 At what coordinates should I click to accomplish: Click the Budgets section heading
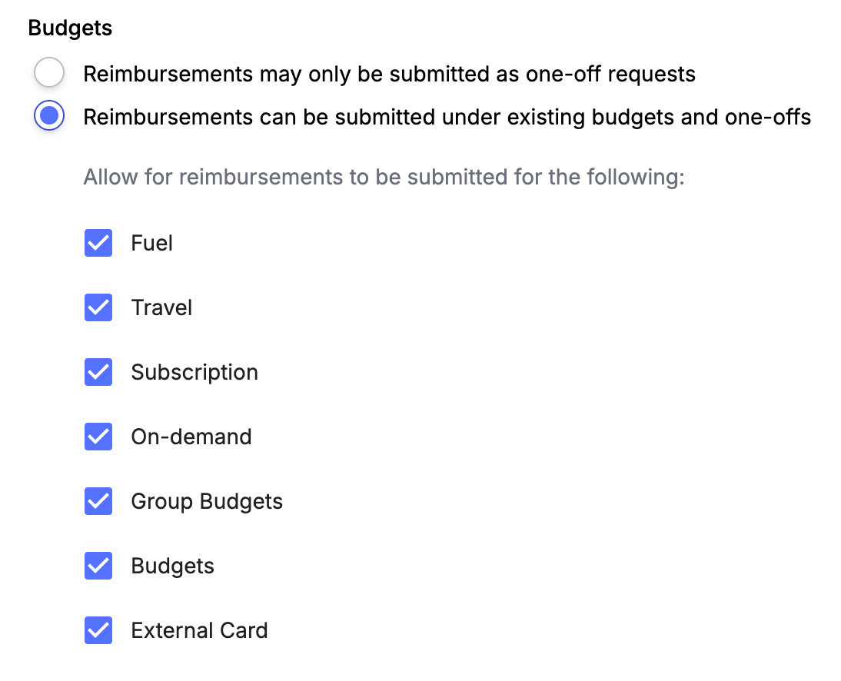click(70, 28)
